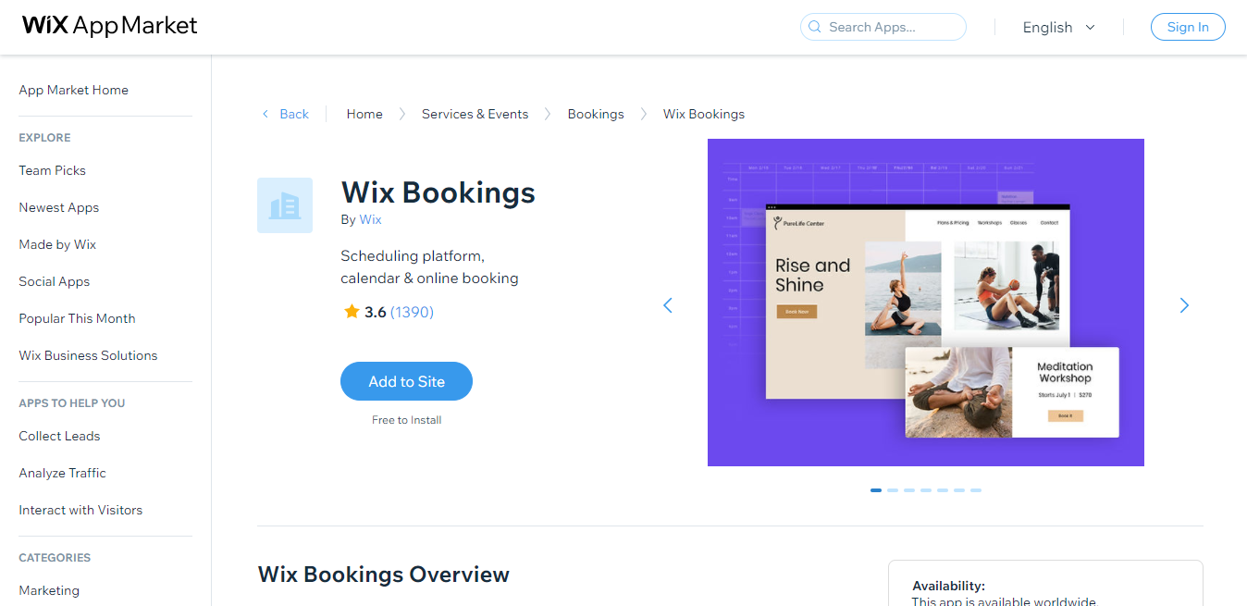1247x606 pixels.
Task: Click the 3.6 rating value
Action: pos(376,312)
